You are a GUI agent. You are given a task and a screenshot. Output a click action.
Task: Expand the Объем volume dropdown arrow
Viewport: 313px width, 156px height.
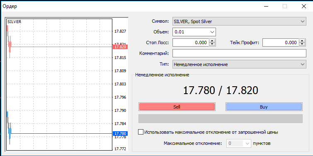coord(212,32)
